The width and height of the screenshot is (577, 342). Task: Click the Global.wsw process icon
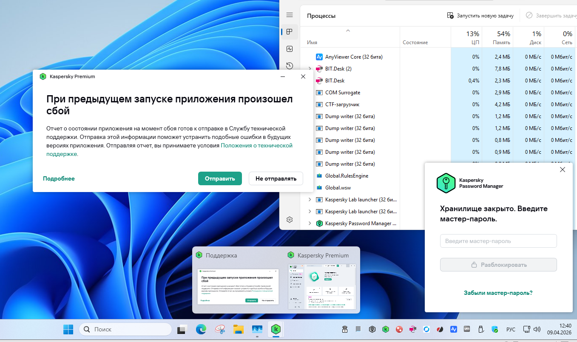(x=319, y=187)
